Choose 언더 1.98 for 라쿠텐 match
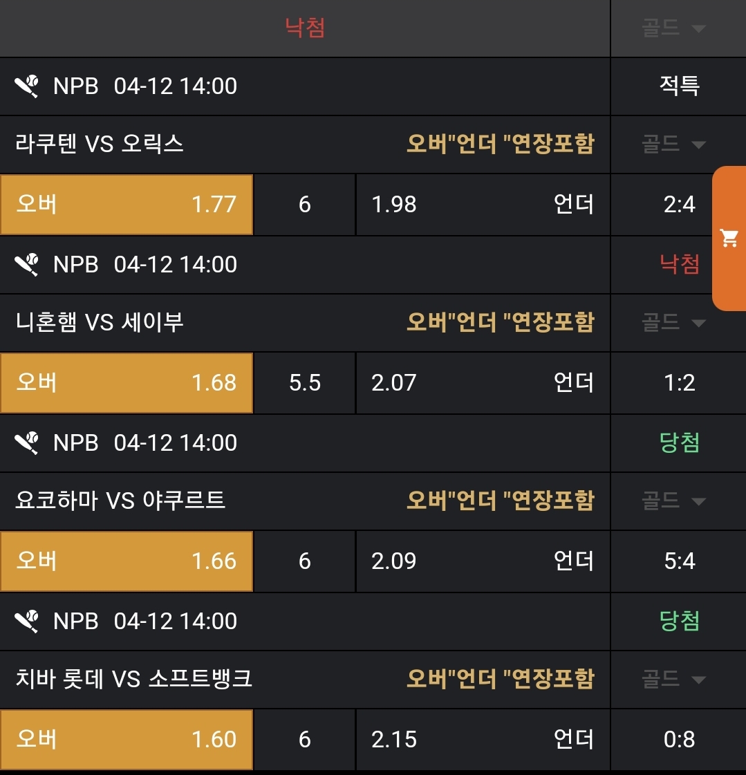Screen dimensions: 746x775 click(x=483, y=205)
